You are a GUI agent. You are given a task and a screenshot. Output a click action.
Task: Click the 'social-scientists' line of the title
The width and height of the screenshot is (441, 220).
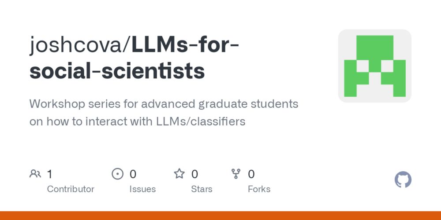(117, 71)
